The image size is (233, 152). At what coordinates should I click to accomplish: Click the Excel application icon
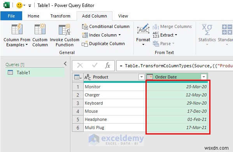[7, 5]
